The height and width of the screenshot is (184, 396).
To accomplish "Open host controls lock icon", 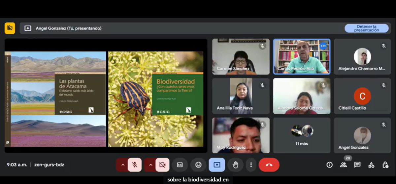I will tap(385, 165).
